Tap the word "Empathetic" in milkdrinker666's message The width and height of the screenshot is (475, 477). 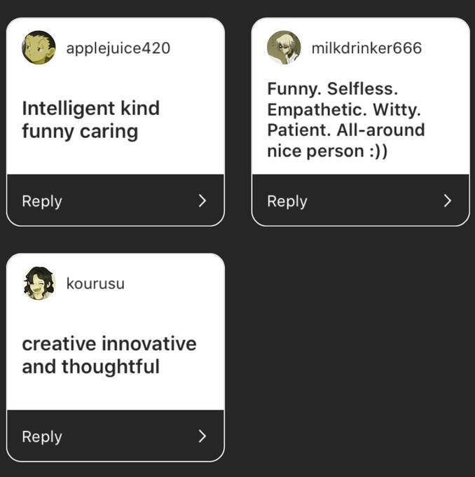309,110
